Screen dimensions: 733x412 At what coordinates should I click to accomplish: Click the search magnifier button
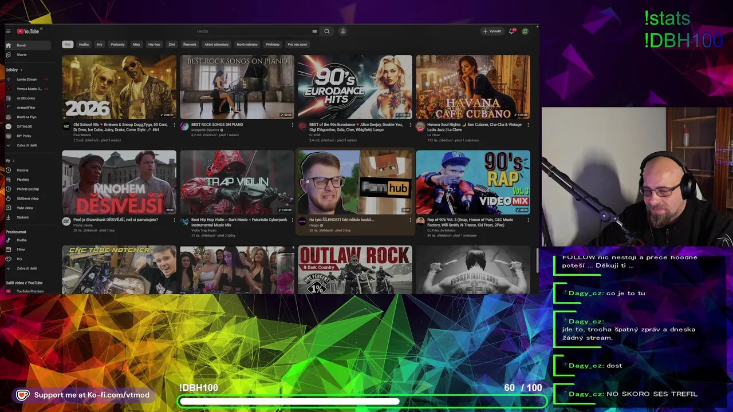click(x=327, y=31)
